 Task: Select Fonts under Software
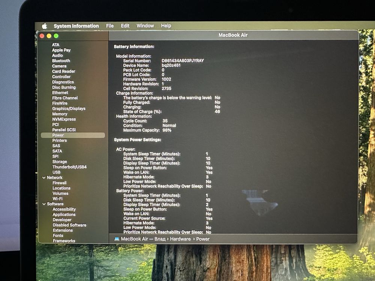[58, 235]
